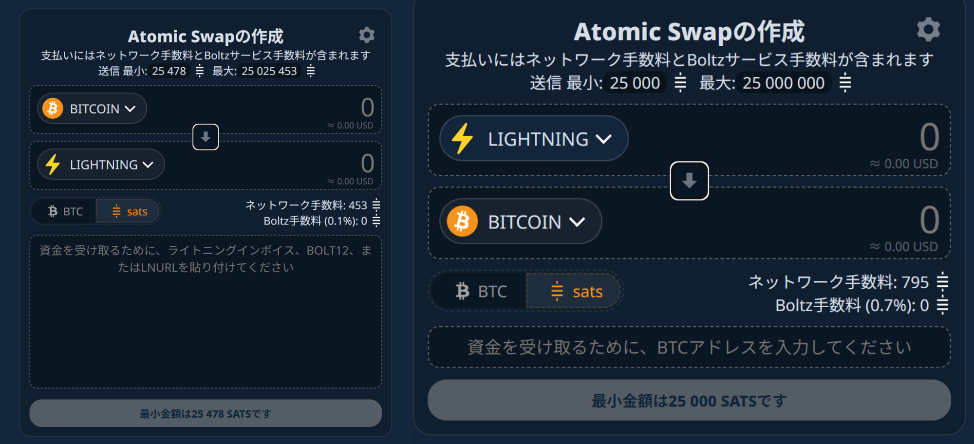The width and height of the screenshot is (974, 444).
Task: Select sats denomination in right panel
Action: (x=576, y=291)
